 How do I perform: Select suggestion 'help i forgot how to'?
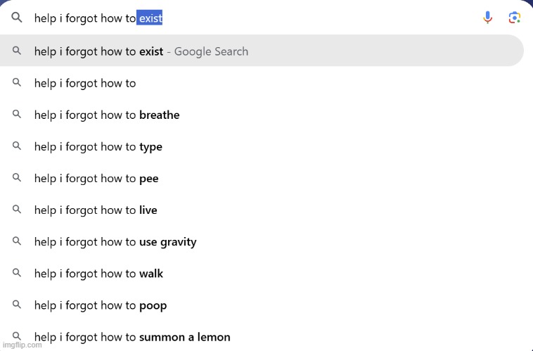click(x=85, y=83)
